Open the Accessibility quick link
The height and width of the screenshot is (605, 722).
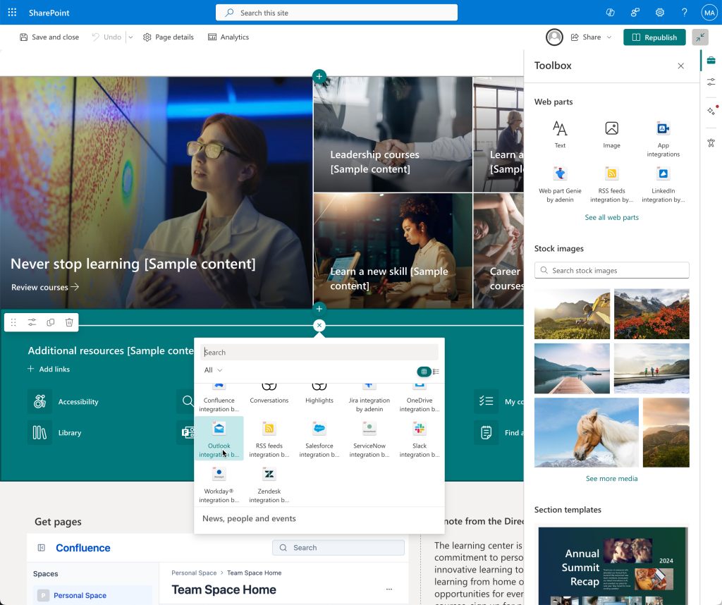[x=63, y=401]
